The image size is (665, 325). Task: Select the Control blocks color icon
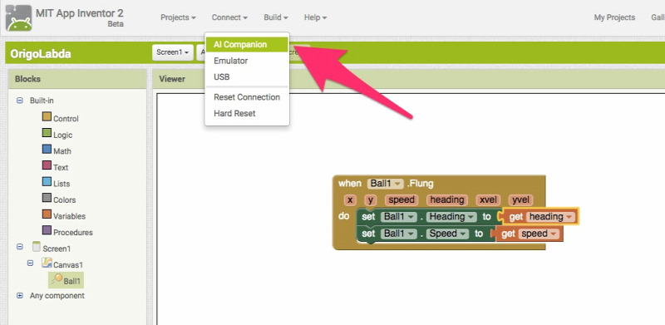pyautogui.click(x=47, y=116)
